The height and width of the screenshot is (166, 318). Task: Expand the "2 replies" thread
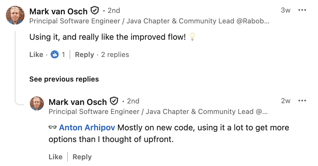[115, 55]
